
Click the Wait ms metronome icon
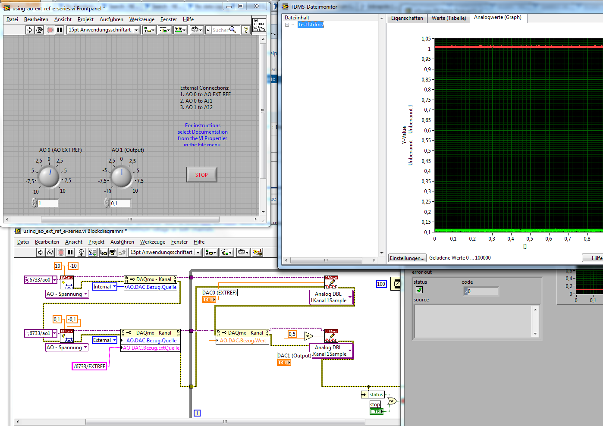[x=396, y=284]
